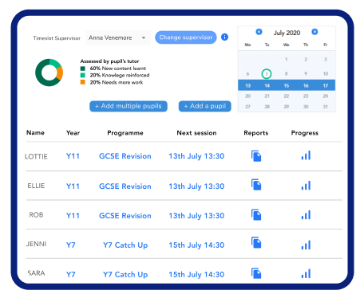Click orange Needs more work swatch

click(83, 82)
